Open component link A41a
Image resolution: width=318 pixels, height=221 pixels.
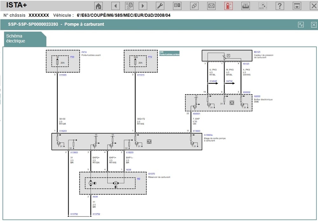[84, 52]
